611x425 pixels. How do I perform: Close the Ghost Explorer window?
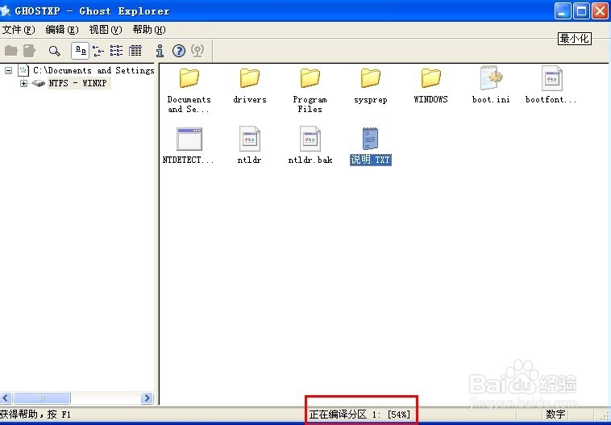600,11
